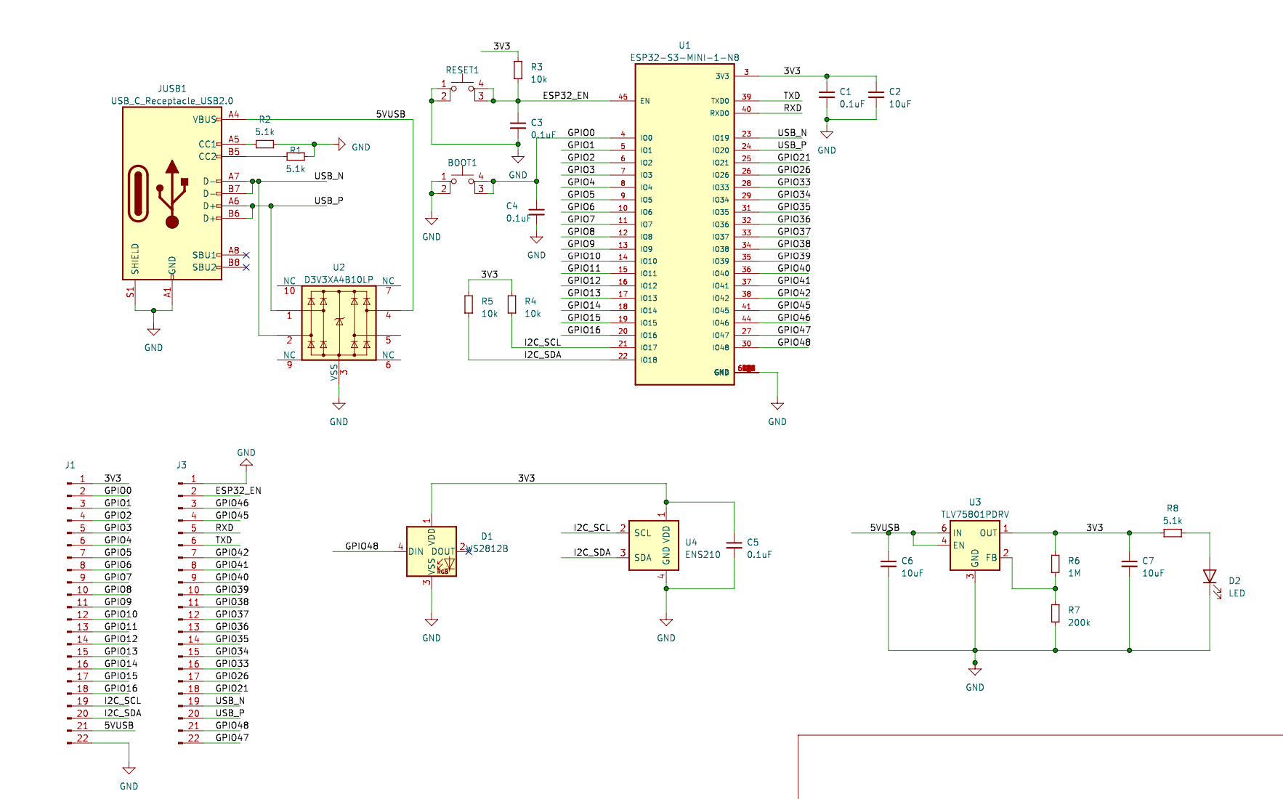Screen dimensions: 1283x799
Task: Select pull-up resistor R5 symbol
Action: point(469,304)
